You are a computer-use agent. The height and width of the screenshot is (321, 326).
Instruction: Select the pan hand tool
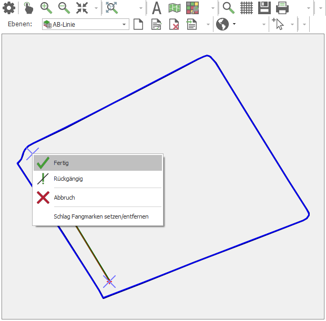[x=28, y=8]
